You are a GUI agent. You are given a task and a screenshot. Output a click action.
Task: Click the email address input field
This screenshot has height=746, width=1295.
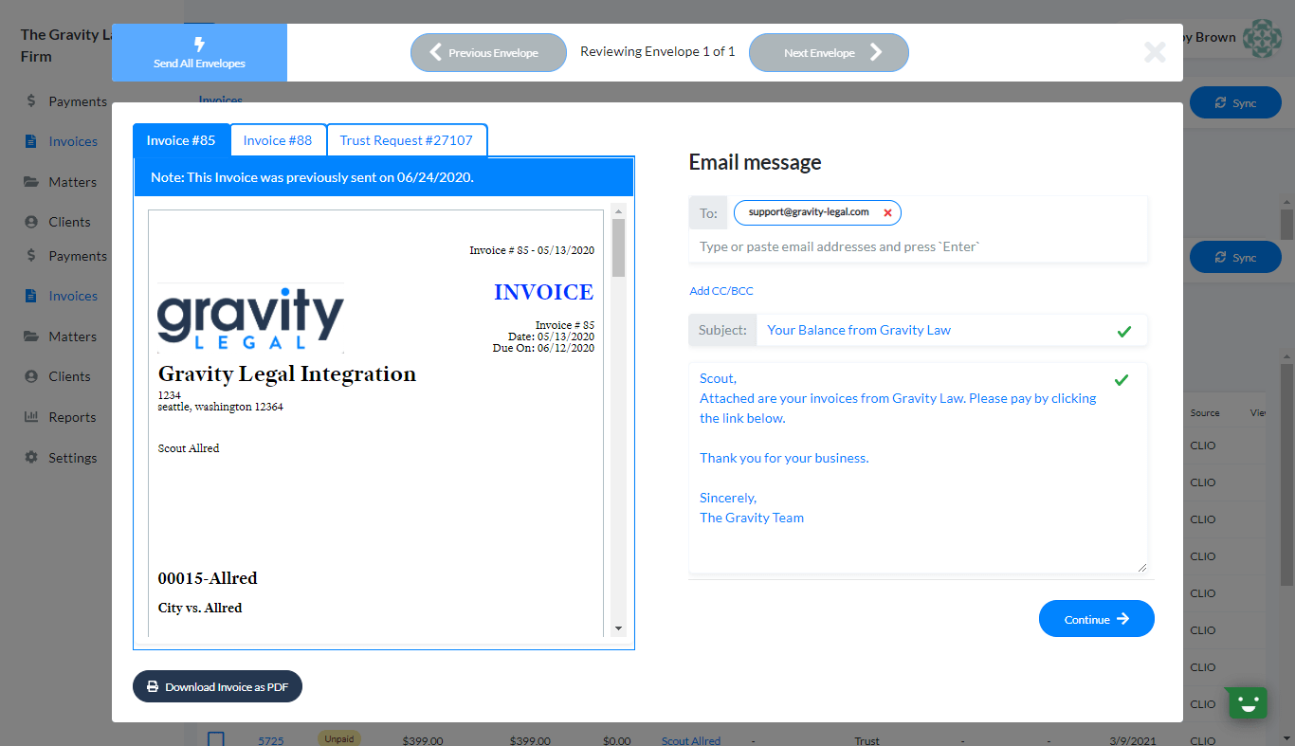point(916,246)
